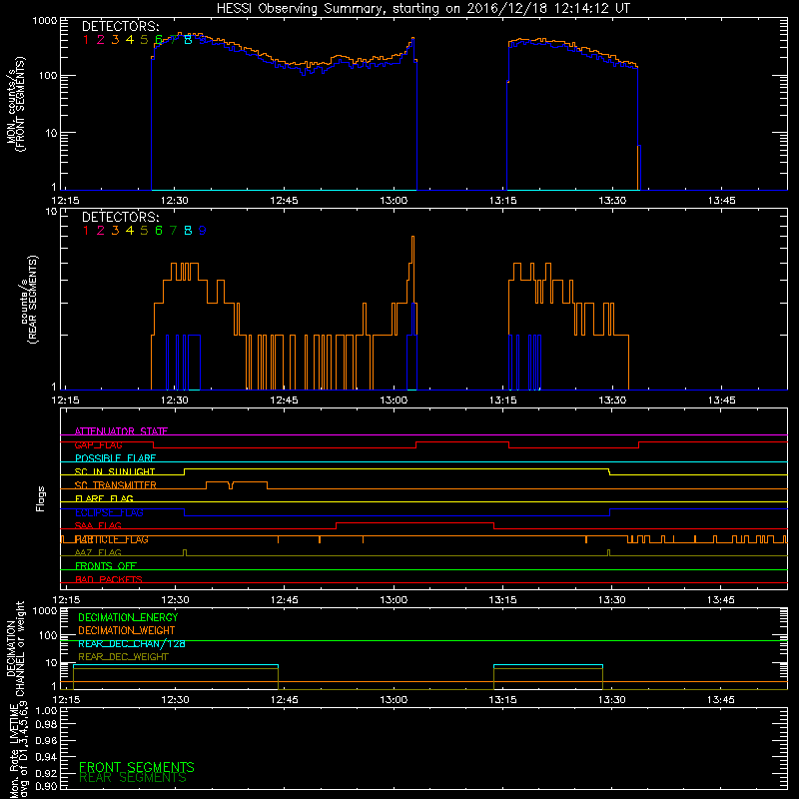Viewport: 799px width, 799px height.
Task: Click the FRONT SEGMENTS livetime legend label
Action: pyautogui.click(x=137, y=767)
